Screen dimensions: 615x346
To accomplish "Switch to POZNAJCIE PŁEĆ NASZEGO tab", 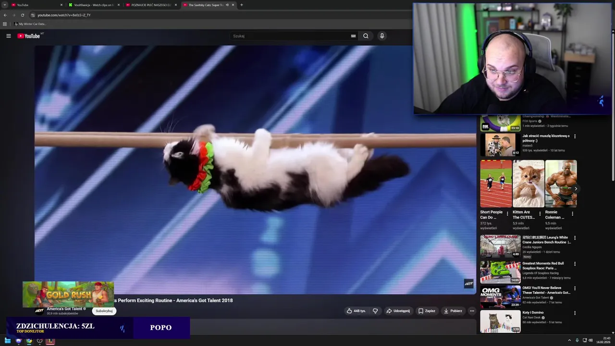I will click(151, 5).
